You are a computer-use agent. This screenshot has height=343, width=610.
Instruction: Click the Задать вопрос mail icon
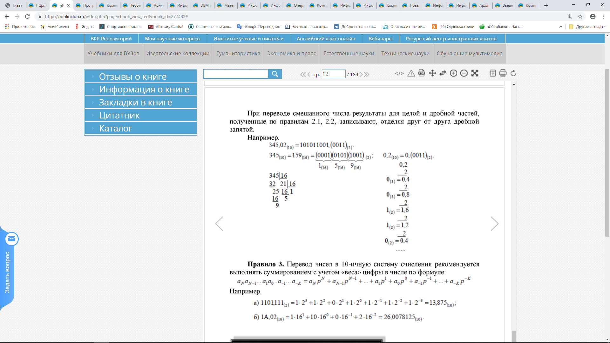tap(12, 239)
